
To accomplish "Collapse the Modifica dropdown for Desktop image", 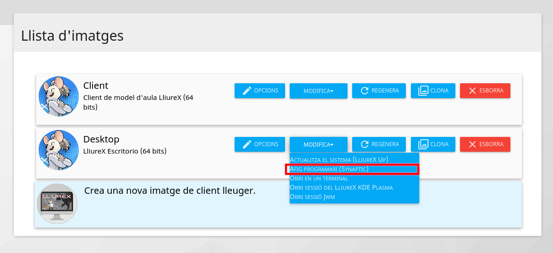I will [318, 145].
